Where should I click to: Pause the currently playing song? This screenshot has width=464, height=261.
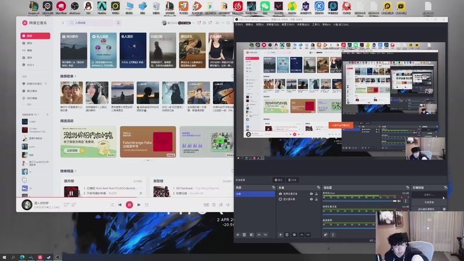click(x=129, y=205)
